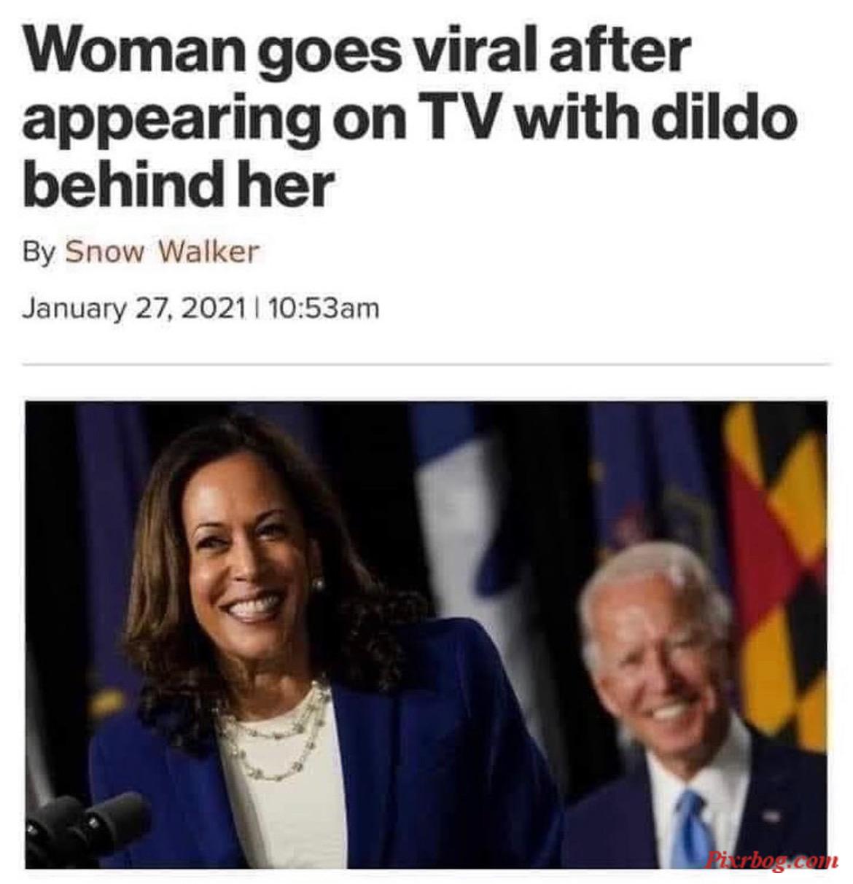Image resolution: width=853 pixels, height=884 pixels.
Task: Click the horizontal divider under the date
Action: pyautogui.click(x=426, y=364)
